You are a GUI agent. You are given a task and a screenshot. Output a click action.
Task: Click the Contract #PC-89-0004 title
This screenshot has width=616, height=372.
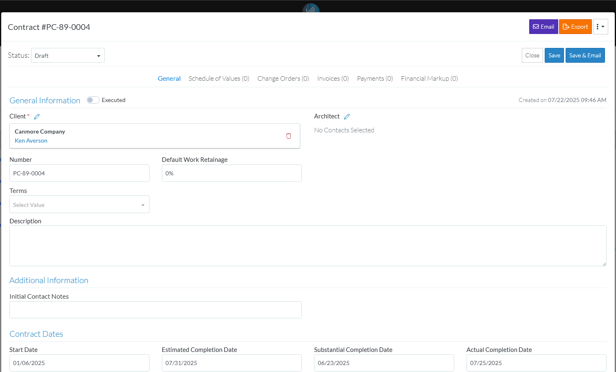[49, 27]
